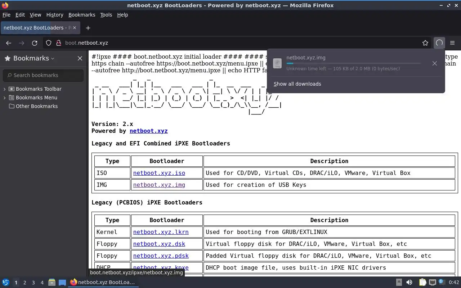Go back to the previous page
461x288 pixels.
(x=9, y=43)
